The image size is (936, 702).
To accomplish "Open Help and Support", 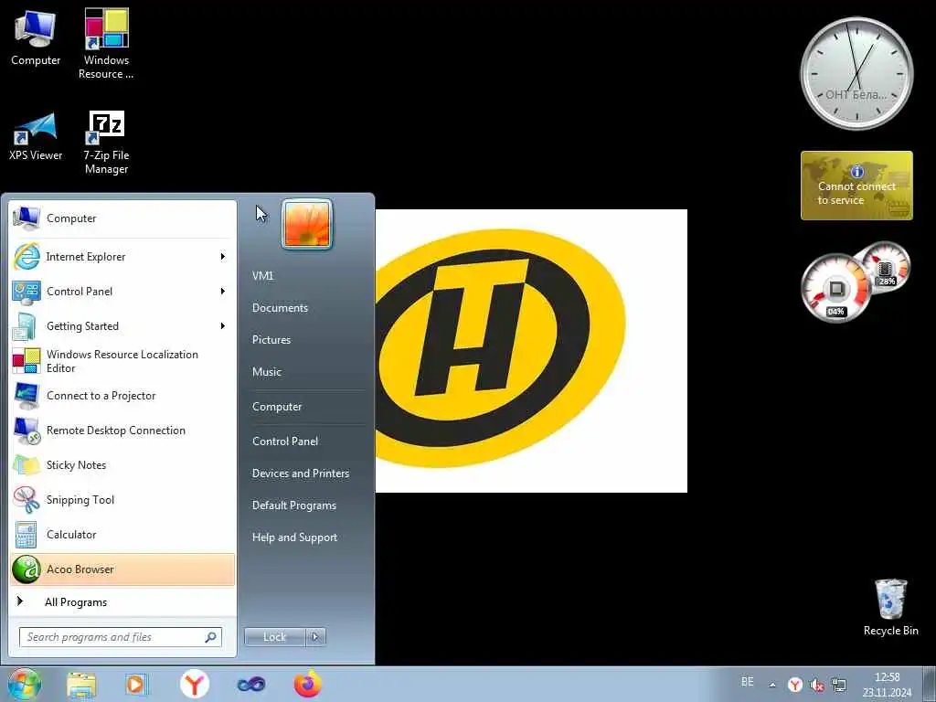I will (294, 537).
